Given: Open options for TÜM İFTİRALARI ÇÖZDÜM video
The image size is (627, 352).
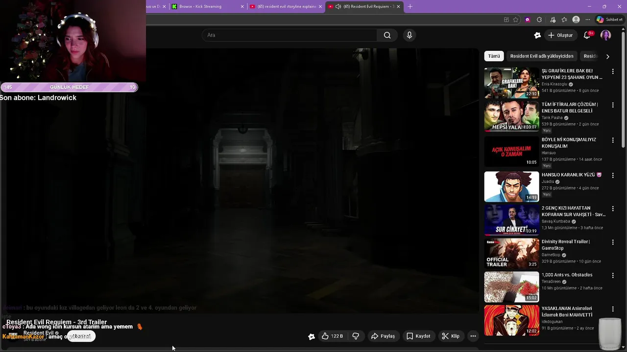Looking at the screenshot, I should [x=613, y=105].
